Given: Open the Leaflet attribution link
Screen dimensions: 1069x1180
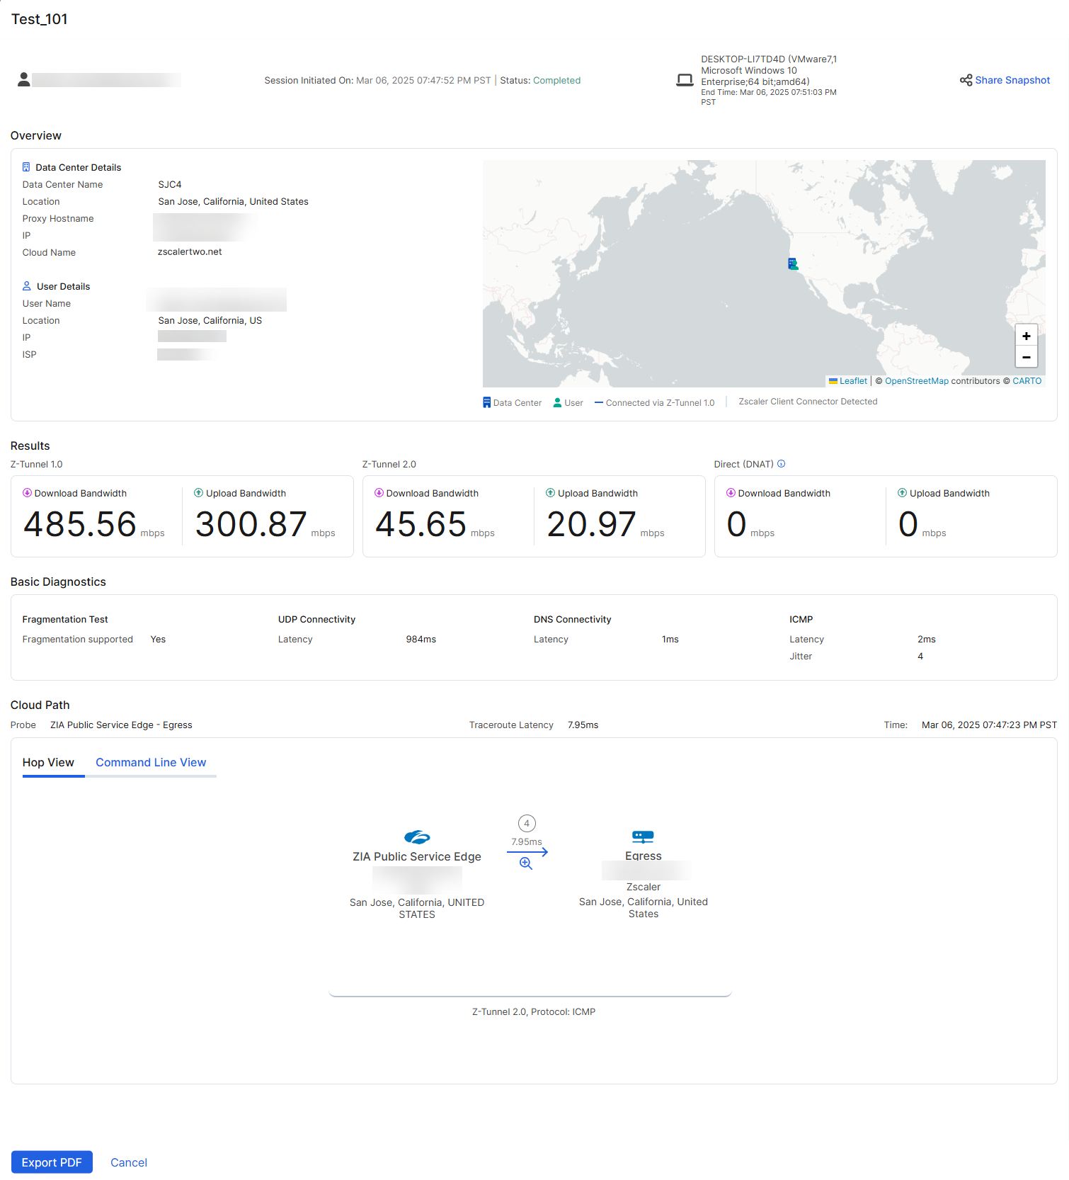Looking at the screenshot, I should point(852,381).
